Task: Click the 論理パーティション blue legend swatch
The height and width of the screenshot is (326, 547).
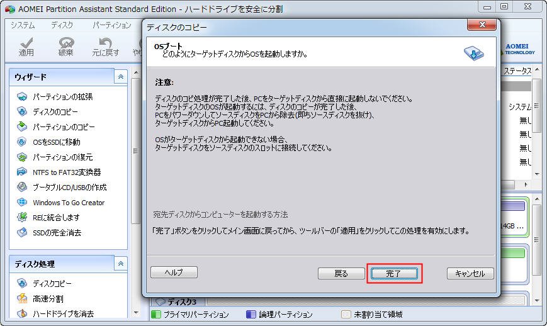Action: pos(251,314)
